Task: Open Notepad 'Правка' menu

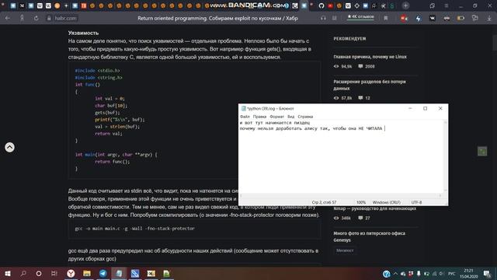Action: (x=259, y=117)
